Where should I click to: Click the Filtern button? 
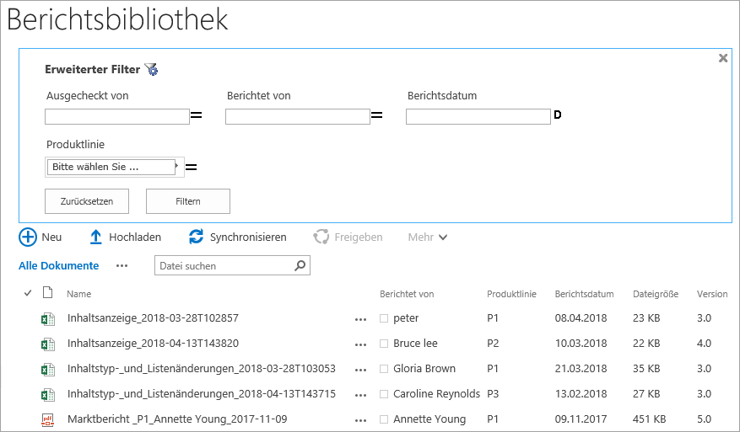(x=188, y=201)
